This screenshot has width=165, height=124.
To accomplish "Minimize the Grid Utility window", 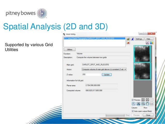I will click(x=141, y=33).
